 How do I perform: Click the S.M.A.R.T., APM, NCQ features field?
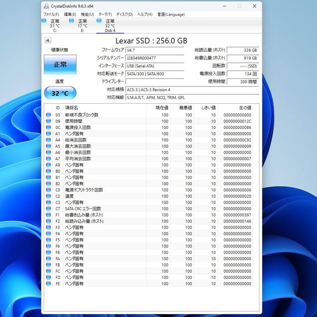pos(192,97)
